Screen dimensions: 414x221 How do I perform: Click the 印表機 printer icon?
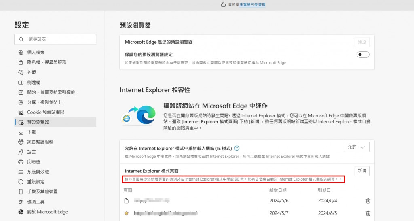(x=21, y=162)
